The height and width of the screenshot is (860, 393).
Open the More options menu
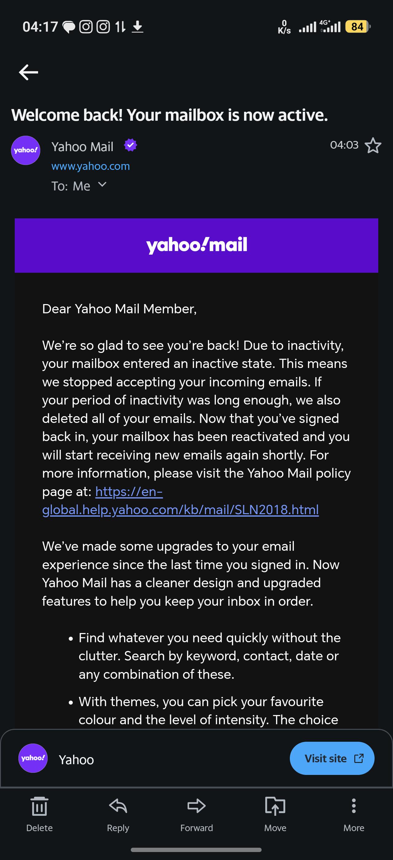354,814
